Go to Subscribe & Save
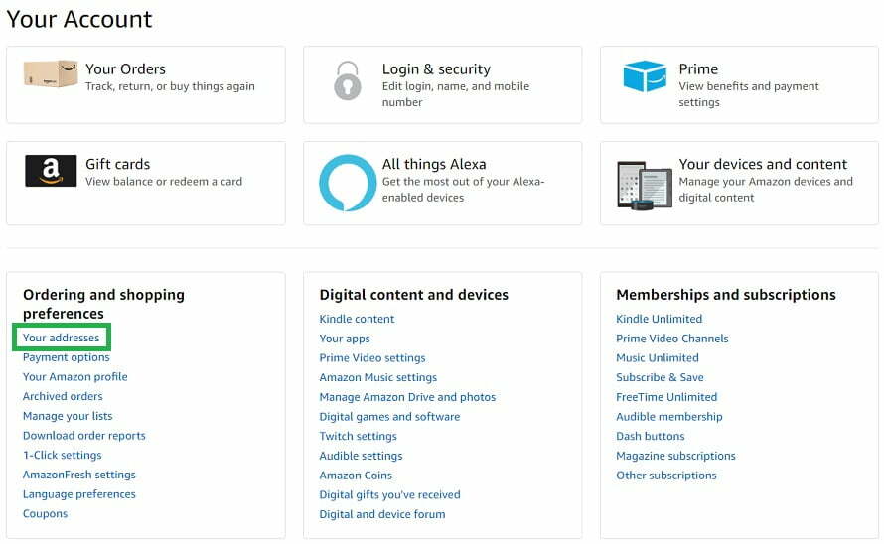 pyautogui.click(x=660, y=377)
